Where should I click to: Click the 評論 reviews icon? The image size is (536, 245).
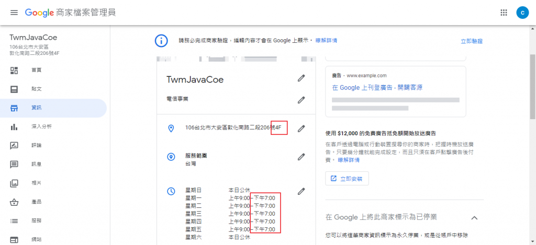point(14,146)
